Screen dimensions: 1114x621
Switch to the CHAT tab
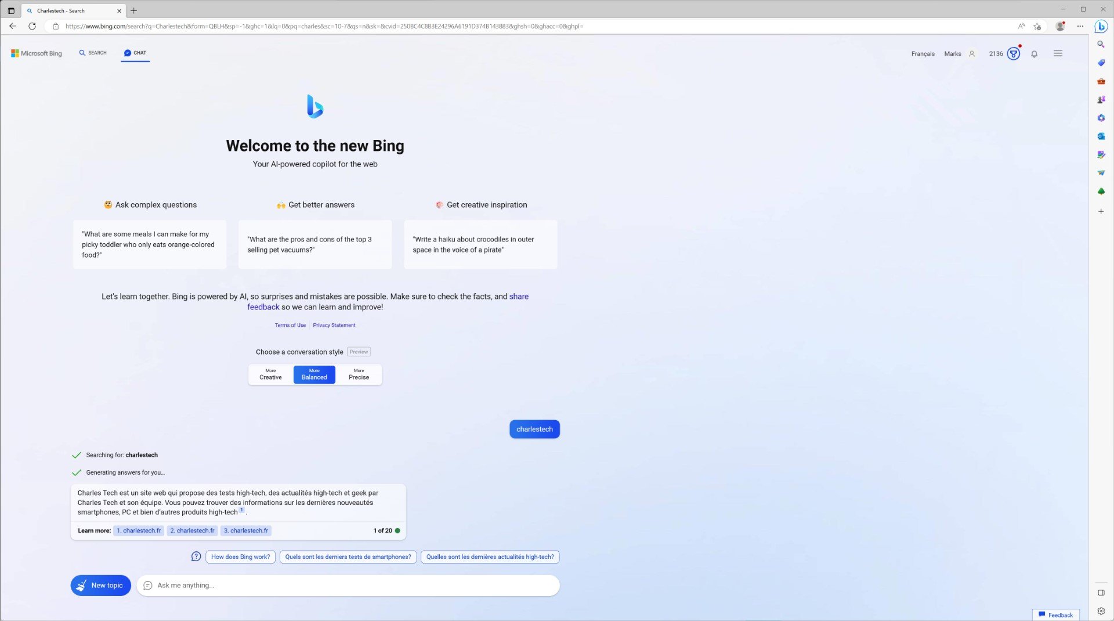pyautogui.click(x=135, y=53)
